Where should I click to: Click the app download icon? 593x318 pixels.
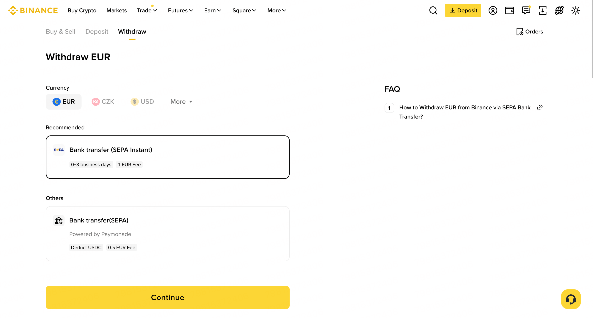[543, 10]
